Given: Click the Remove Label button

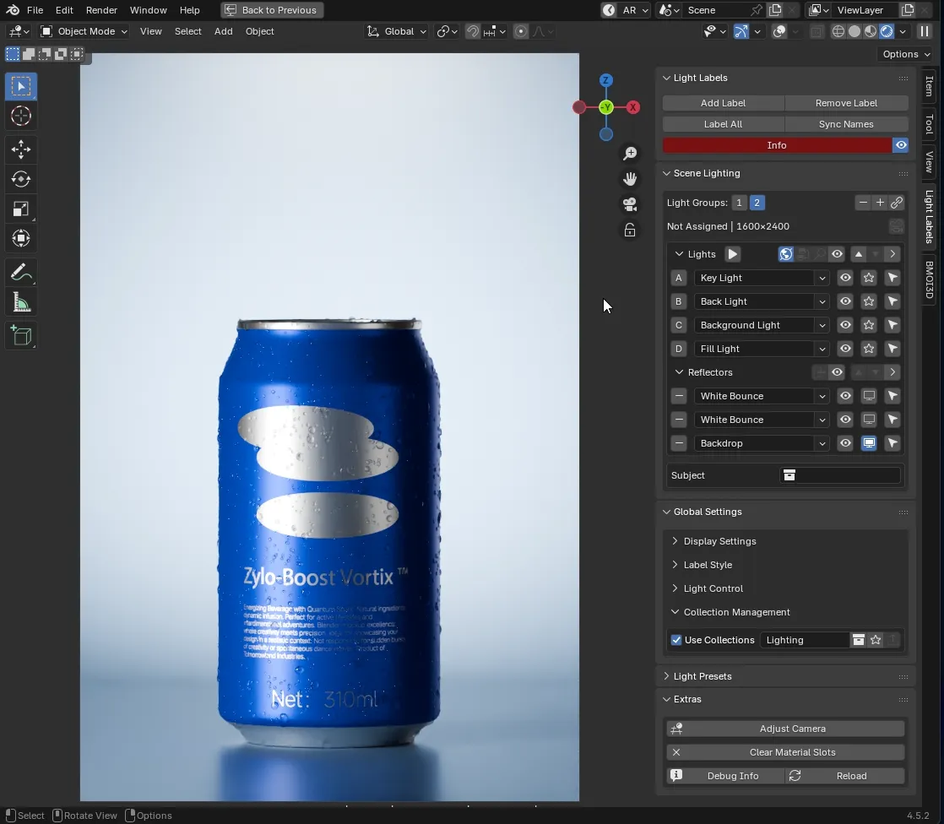Looking at the screenshot, I should (846, 103).
